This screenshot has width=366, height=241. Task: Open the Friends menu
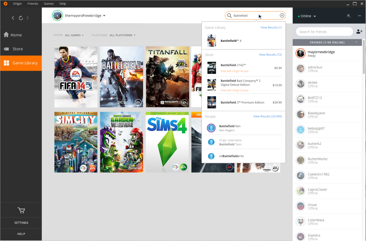click(x=33, y=4)
